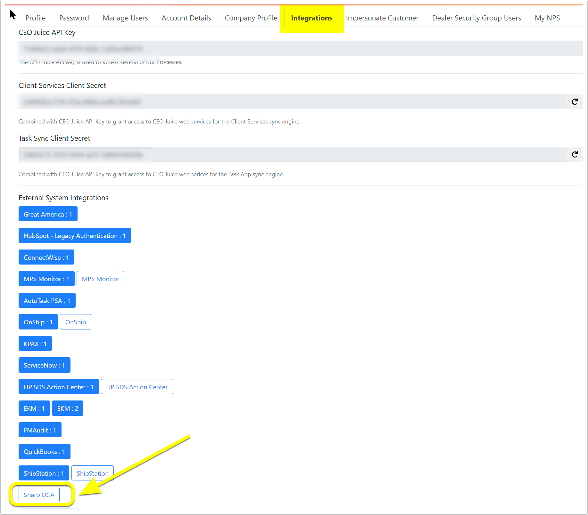The width and height of the screenshot is (588, 515).
Task: Open the KPAX : 1 integration
Action: (35, 344)
